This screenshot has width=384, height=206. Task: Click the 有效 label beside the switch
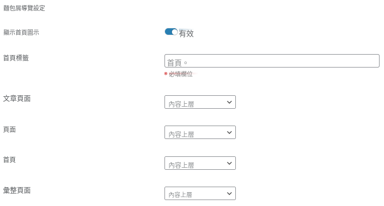click(x=186, y=34)
